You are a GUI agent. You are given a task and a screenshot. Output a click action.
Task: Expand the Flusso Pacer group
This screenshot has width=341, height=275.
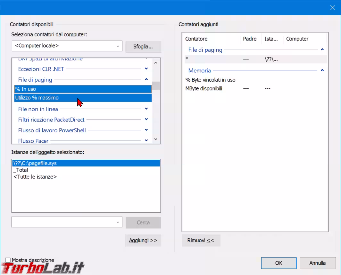click(146, 140)
